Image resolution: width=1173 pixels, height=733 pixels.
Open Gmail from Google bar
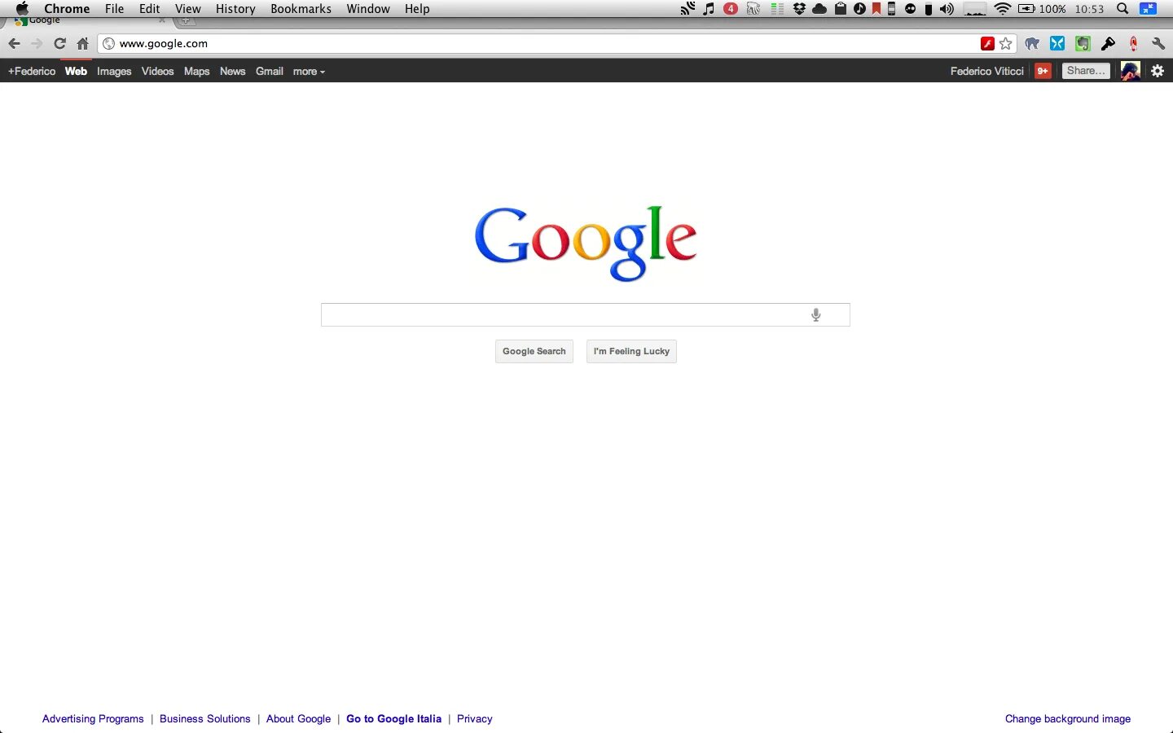click(x=270, y=72)
